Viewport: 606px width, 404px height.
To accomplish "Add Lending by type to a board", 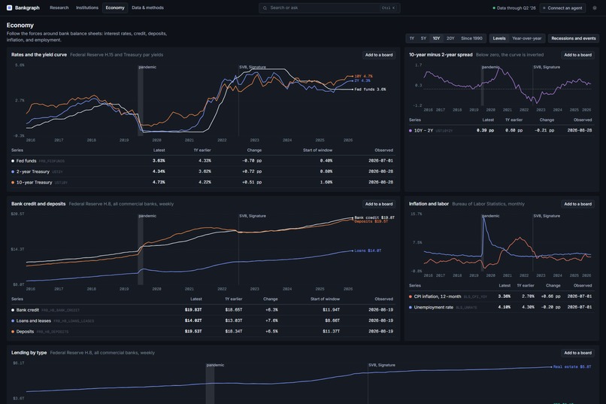I will pos(577,353).
